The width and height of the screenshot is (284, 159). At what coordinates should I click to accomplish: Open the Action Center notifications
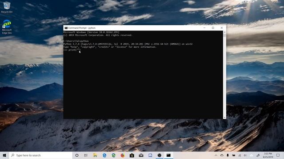(x=278, y=155)
